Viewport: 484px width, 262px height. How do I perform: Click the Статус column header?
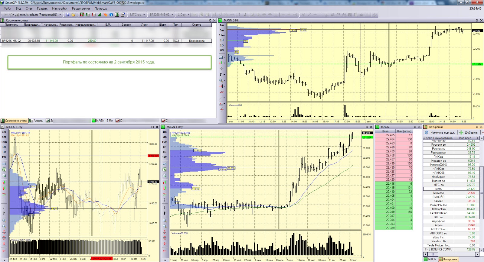[196, 25]
